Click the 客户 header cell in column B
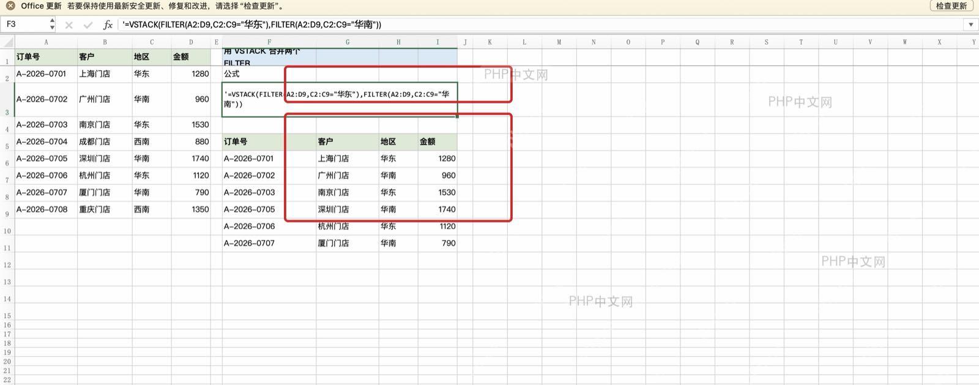This screenshot has width=979, height=385. pos(105,57)
